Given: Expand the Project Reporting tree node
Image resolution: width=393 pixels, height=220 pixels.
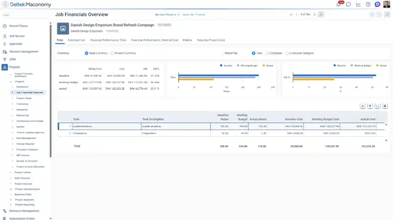Looking at the screenshot, I should pos(11,205).
